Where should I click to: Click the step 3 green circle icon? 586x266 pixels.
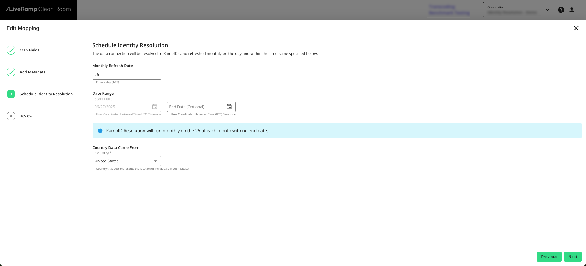(x=11, y=94)
